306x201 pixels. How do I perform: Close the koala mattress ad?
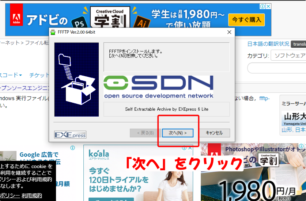tap(190, 148)
